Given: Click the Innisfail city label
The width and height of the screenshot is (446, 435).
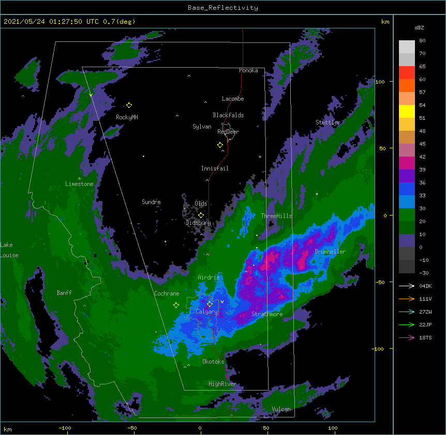Looking at the screenshot, I should coord(215,168).
